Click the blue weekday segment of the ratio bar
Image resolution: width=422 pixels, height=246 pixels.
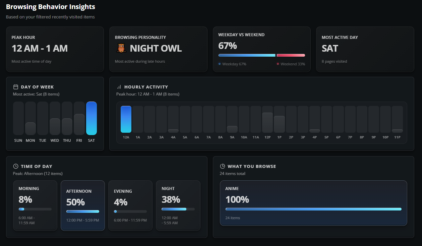247,55
